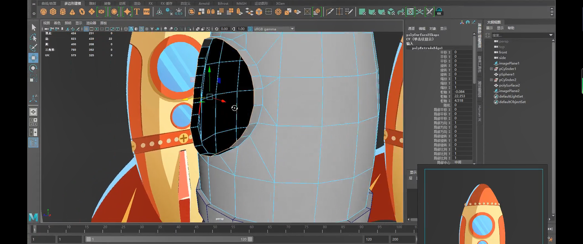Click the polySurface2 mesh icon in outliner
The height and width of the screenshot is (244, 583).
coord(496,86)
